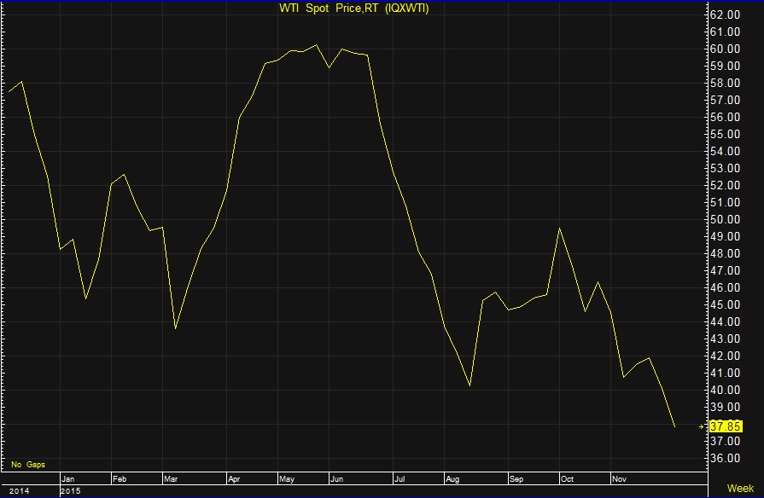Viewport: 764px width, 498px height.
Task: Select the Mar month label
Action: (171, 479)
